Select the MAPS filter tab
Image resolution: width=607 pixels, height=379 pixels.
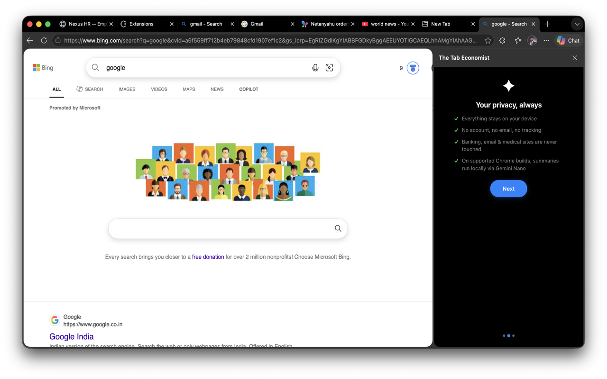click(x=189, y=89)
